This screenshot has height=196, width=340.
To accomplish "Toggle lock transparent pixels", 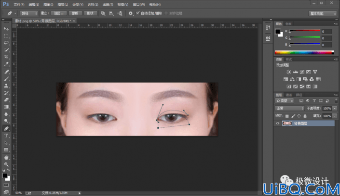I will point(287,116).
